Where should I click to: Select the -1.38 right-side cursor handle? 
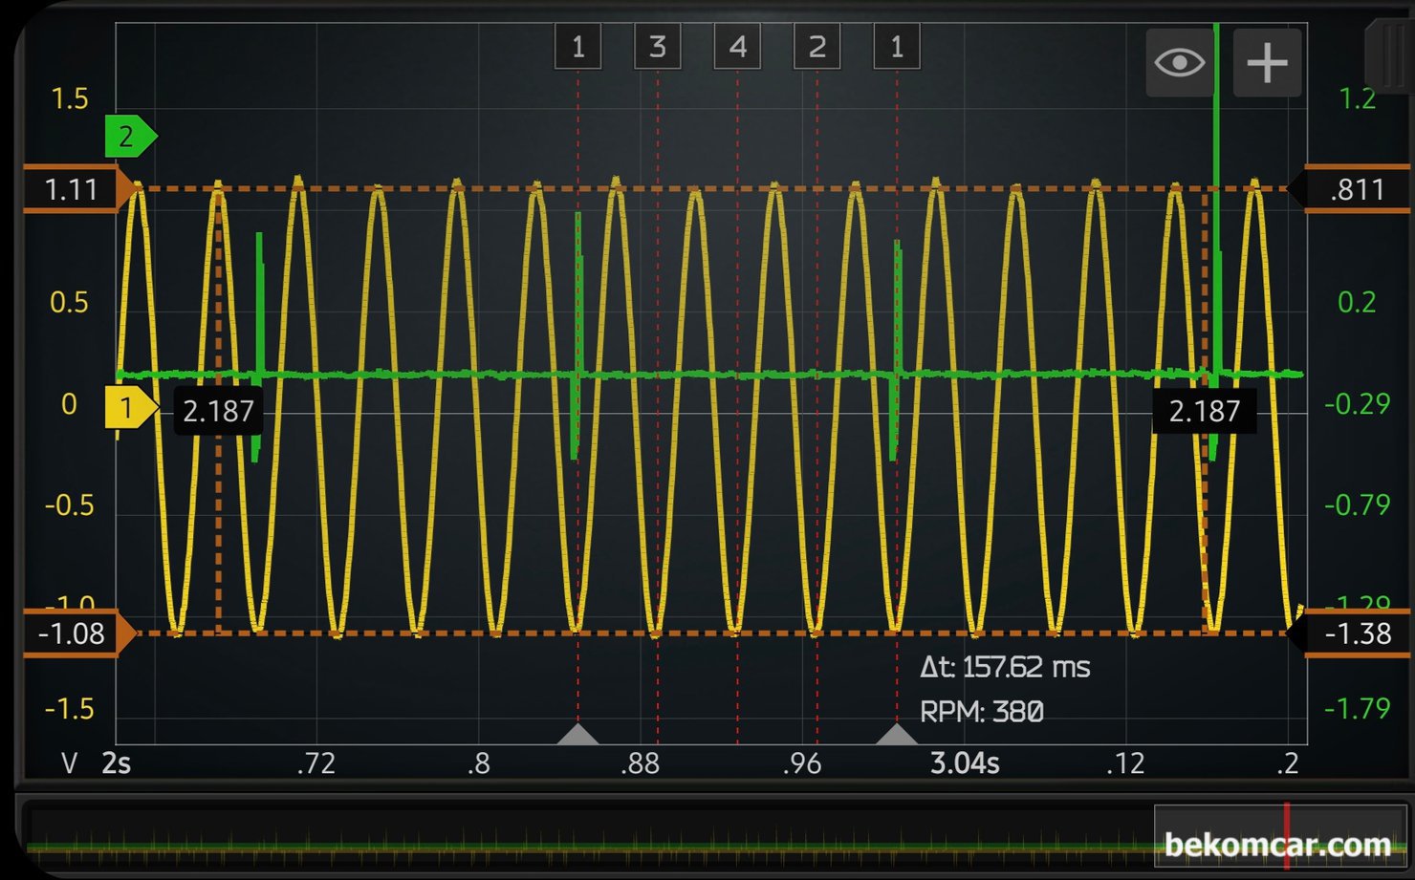click(1356, 633)
